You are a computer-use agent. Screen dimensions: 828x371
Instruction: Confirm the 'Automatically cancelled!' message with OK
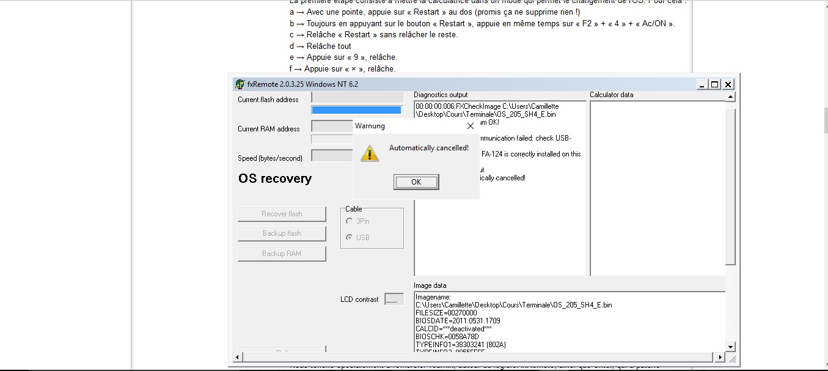pyautogui.click(x=416, y=182)
